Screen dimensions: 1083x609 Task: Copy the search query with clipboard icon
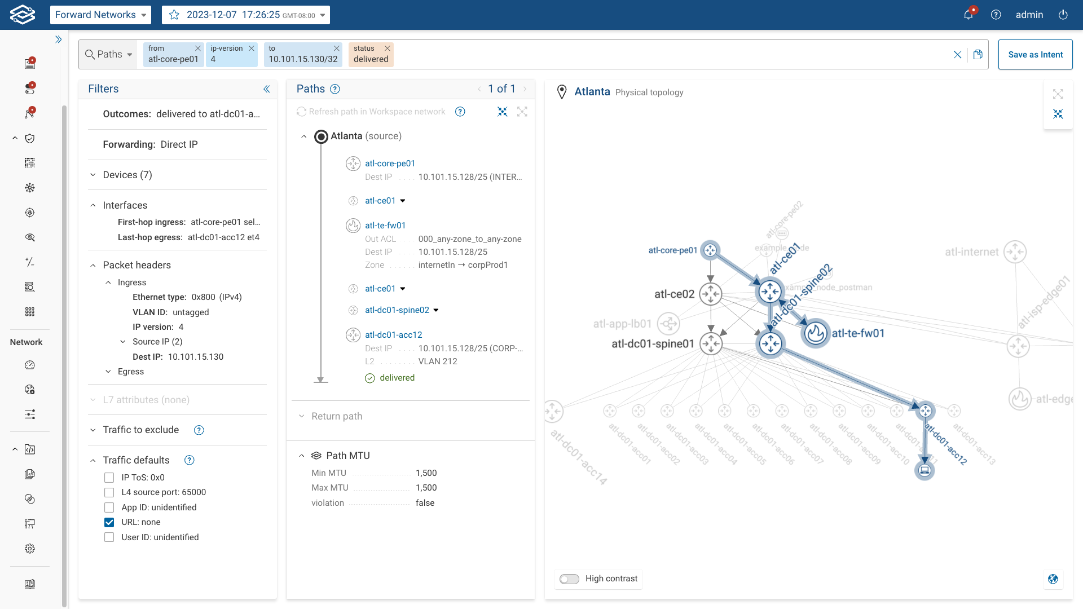(x=978, y=54)
